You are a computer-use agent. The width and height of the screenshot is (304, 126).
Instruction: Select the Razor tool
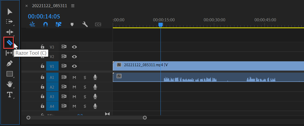point(9,43)
